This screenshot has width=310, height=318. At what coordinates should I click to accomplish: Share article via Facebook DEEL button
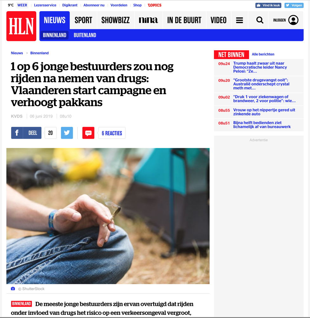pyautogui.click(x=26, y=133)
